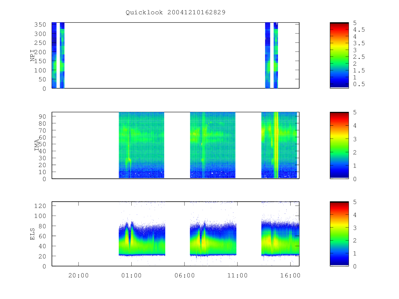Image resolution: width=399 pixels, height=299 pixels.
Task: Click the NPI axis label
Action: [x=33, y=55]
